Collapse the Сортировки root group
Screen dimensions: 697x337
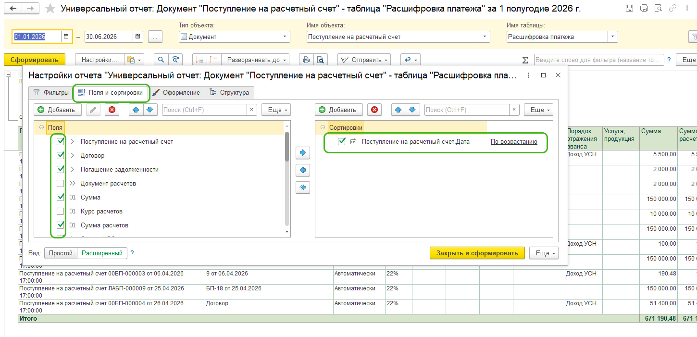pyautogui.click(x=323, y=127)
